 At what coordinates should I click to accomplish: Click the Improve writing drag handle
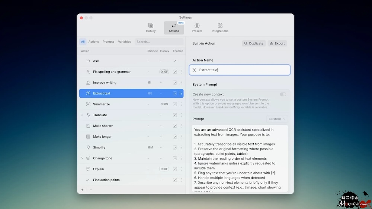pos(181,83)
